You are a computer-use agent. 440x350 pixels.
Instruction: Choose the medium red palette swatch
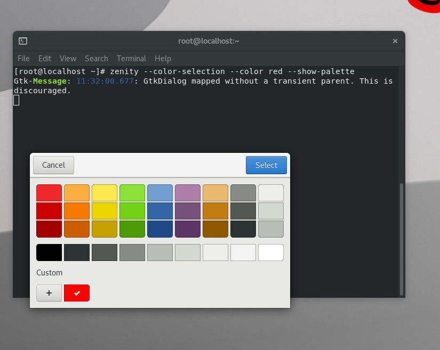click(x=49, y=211)
